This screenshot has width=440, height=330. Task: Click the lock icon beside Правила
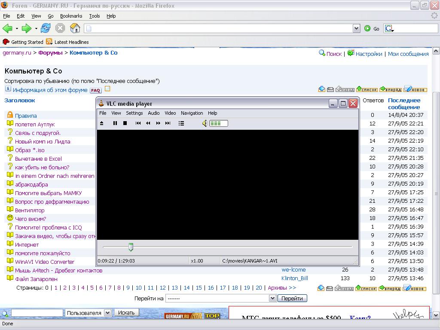(10, 114)
